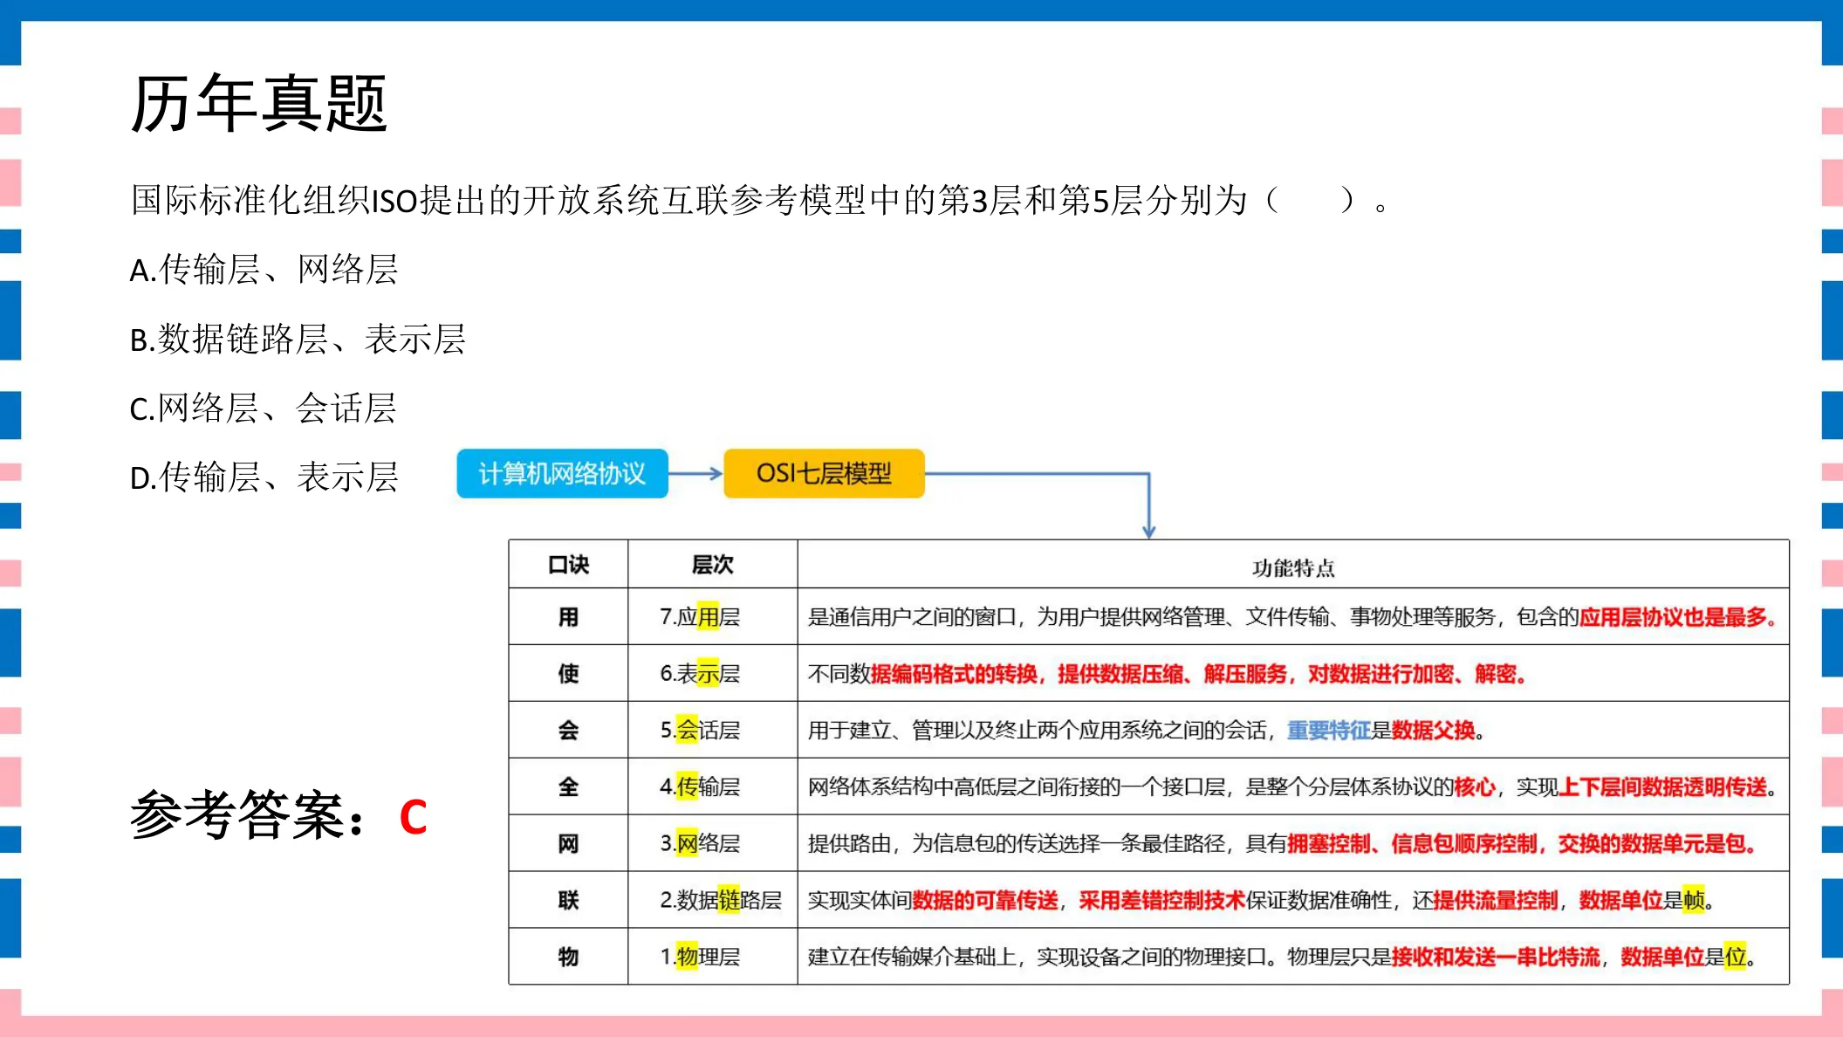
Task: Click the mnemonic cell 用
Action: (568, 617)
